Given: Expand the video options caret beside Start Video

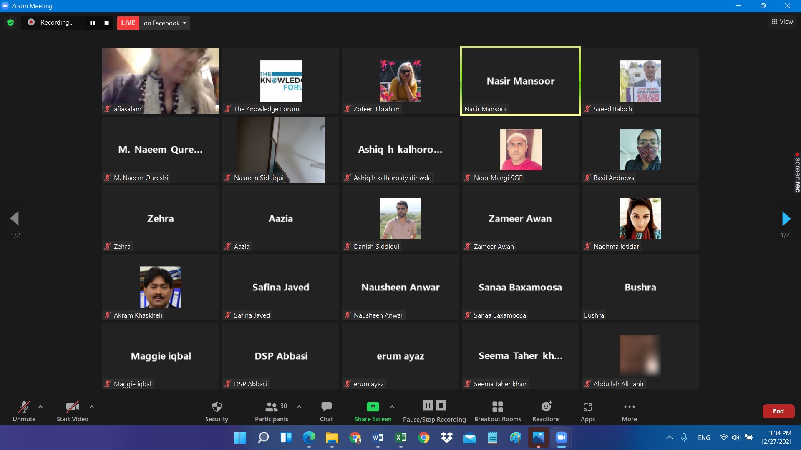Looking at the screenshot, I should [x=92, y=406].
